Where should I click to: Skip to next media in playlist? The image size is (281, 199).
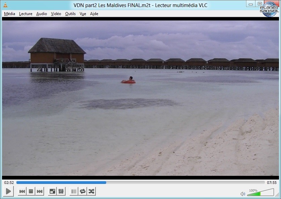click(x=40, y=191)
